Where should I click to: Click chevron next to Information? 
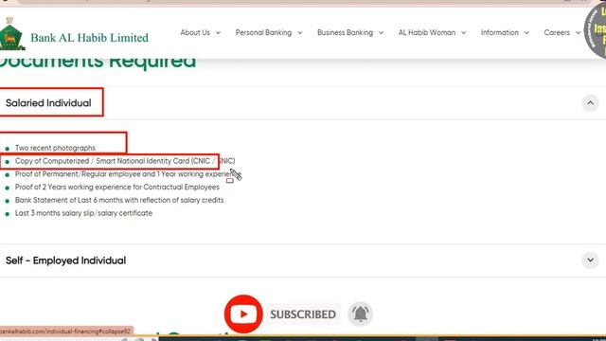click(526, 33)
